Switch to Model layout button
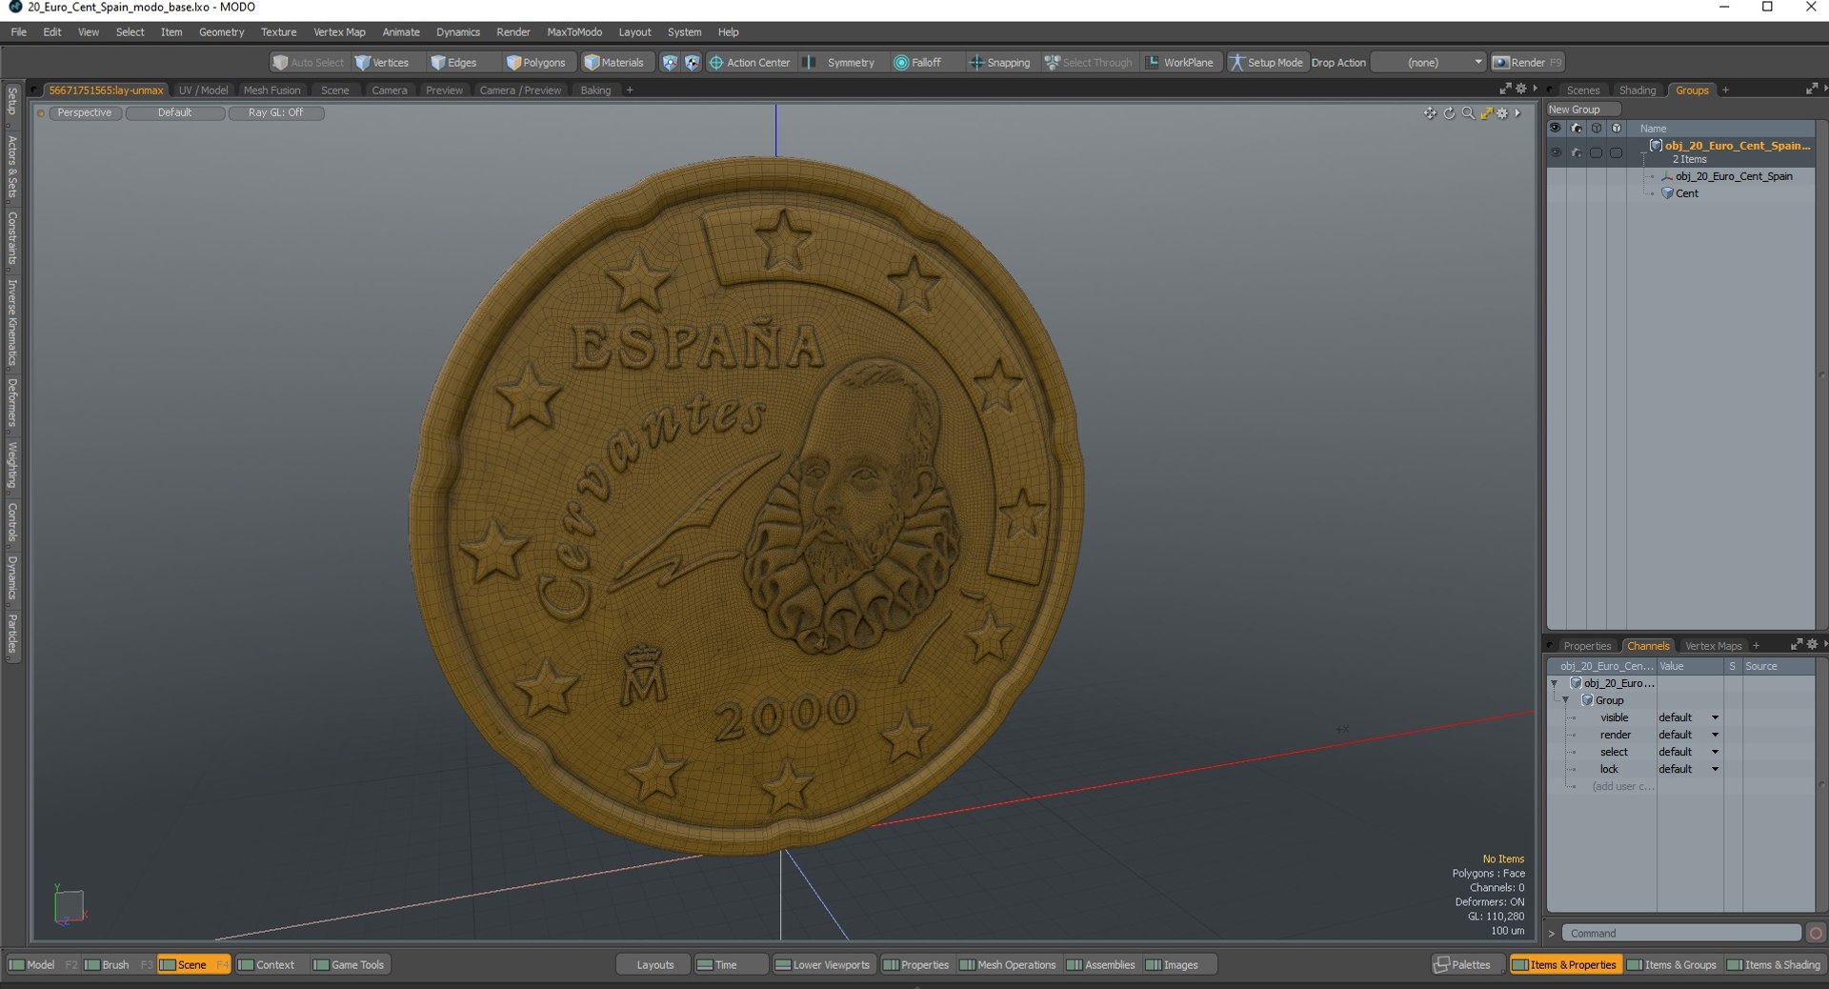Screen dimensions: 1829x989 point(32,965)
